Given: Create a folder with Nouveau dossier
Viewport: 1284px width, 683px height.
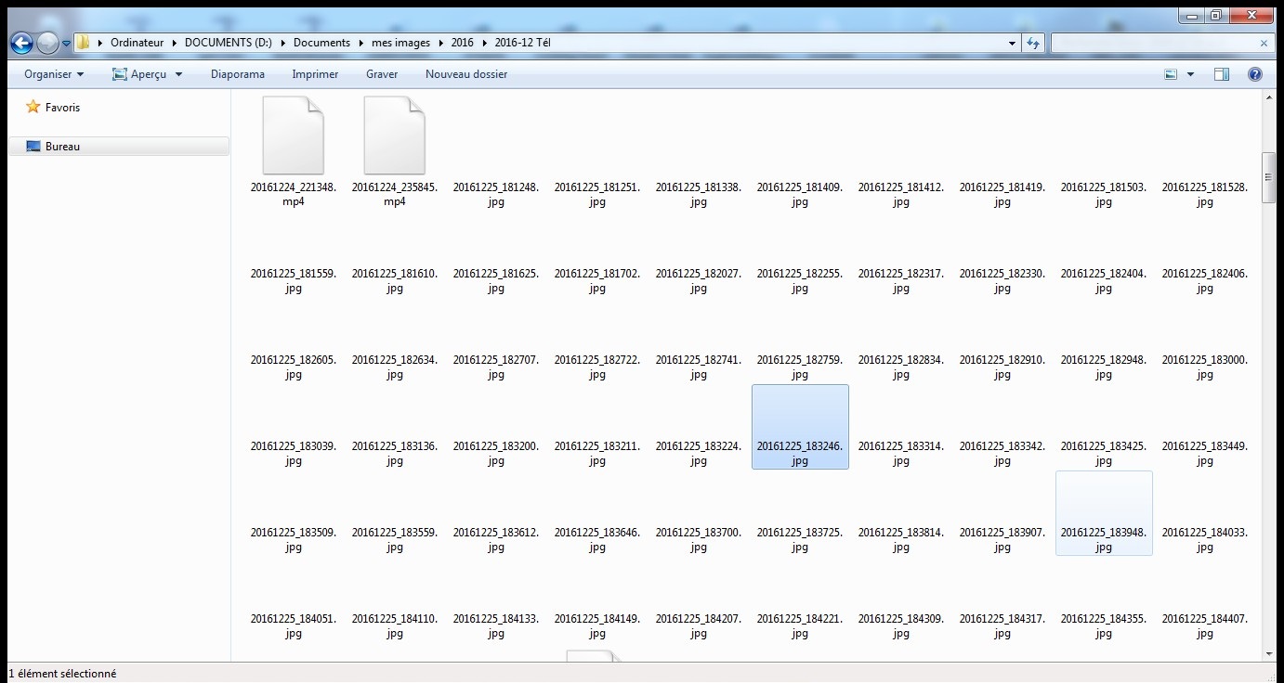Looking at the screenshot, I should coord(465,73).
